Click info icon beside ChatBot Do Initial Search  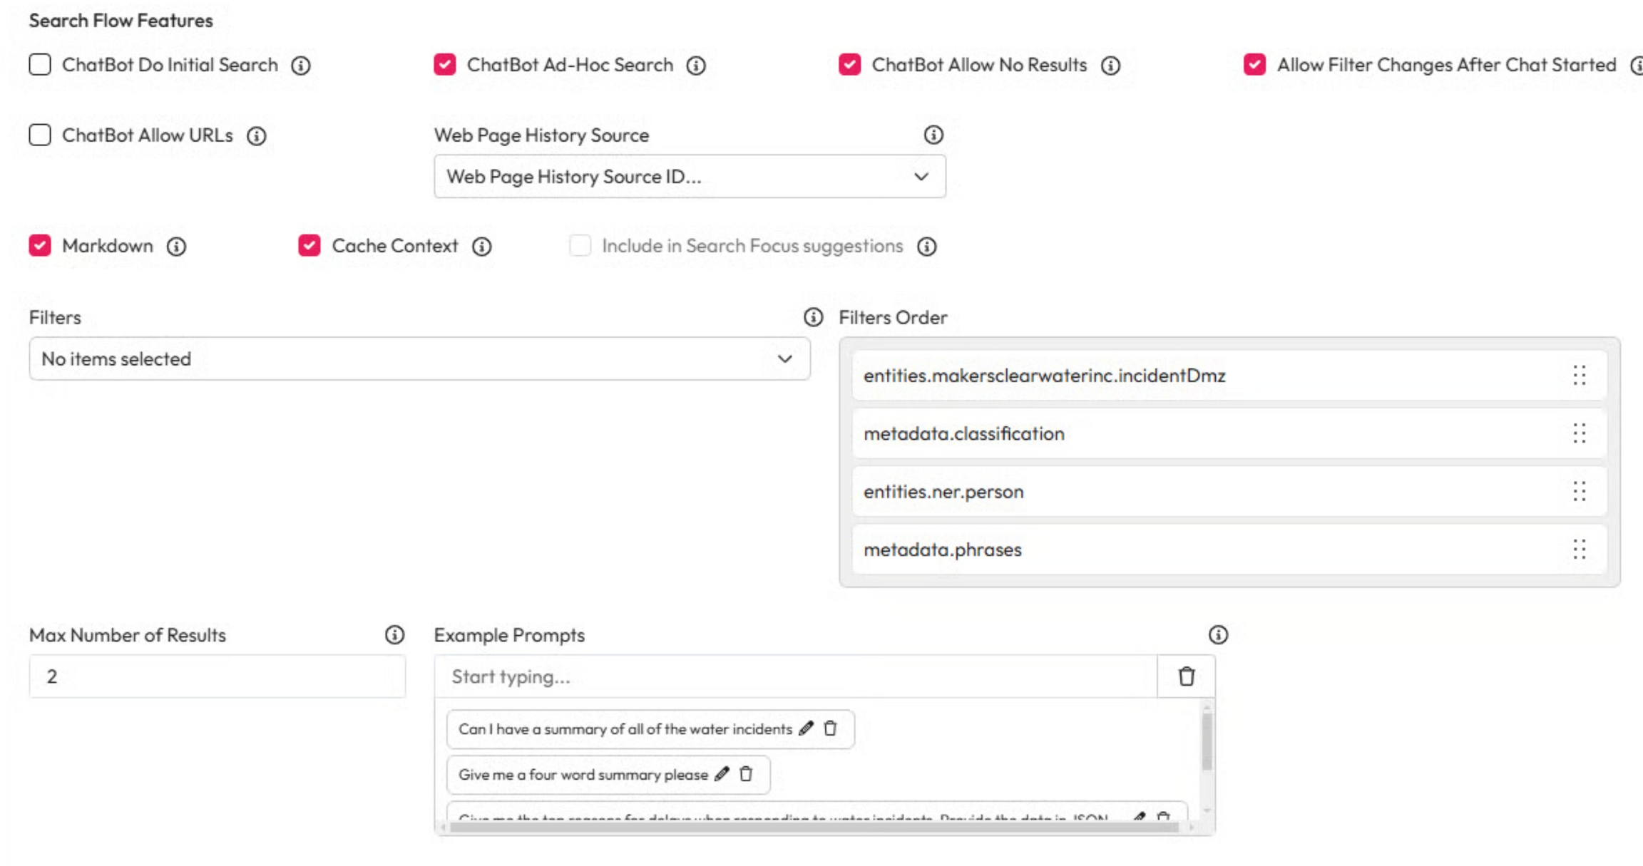click(301, 66)
